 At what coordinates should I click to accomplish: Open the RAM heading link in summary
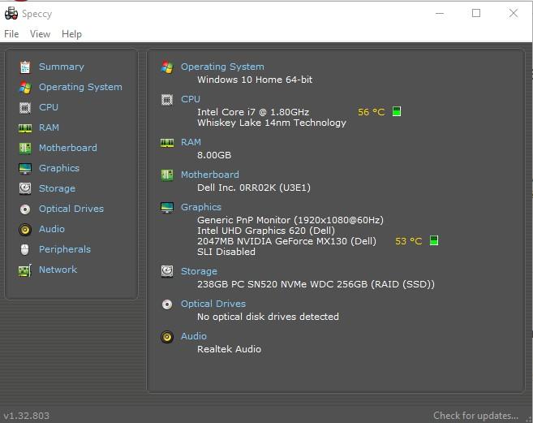pyautogui.click(x=191, y=142)
